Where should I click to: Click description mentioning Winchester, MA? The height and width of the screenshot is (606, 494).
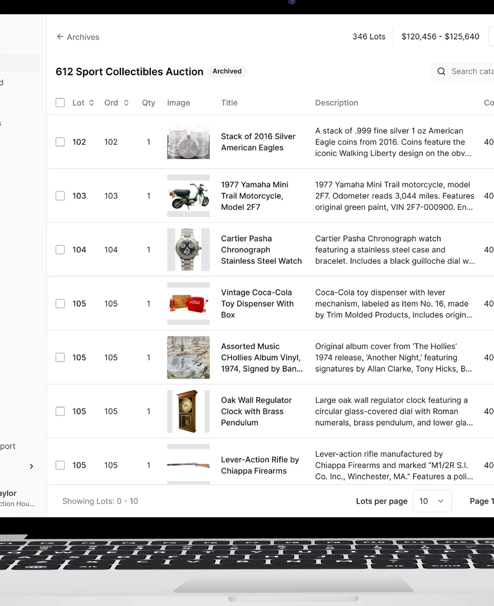tap(394, 465)
